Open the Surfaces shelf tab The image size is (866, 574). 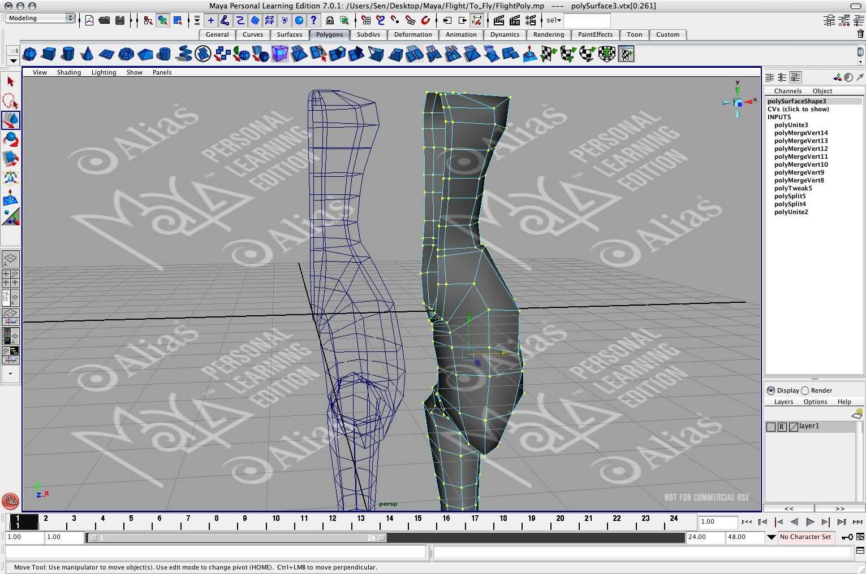pos(289,34)
